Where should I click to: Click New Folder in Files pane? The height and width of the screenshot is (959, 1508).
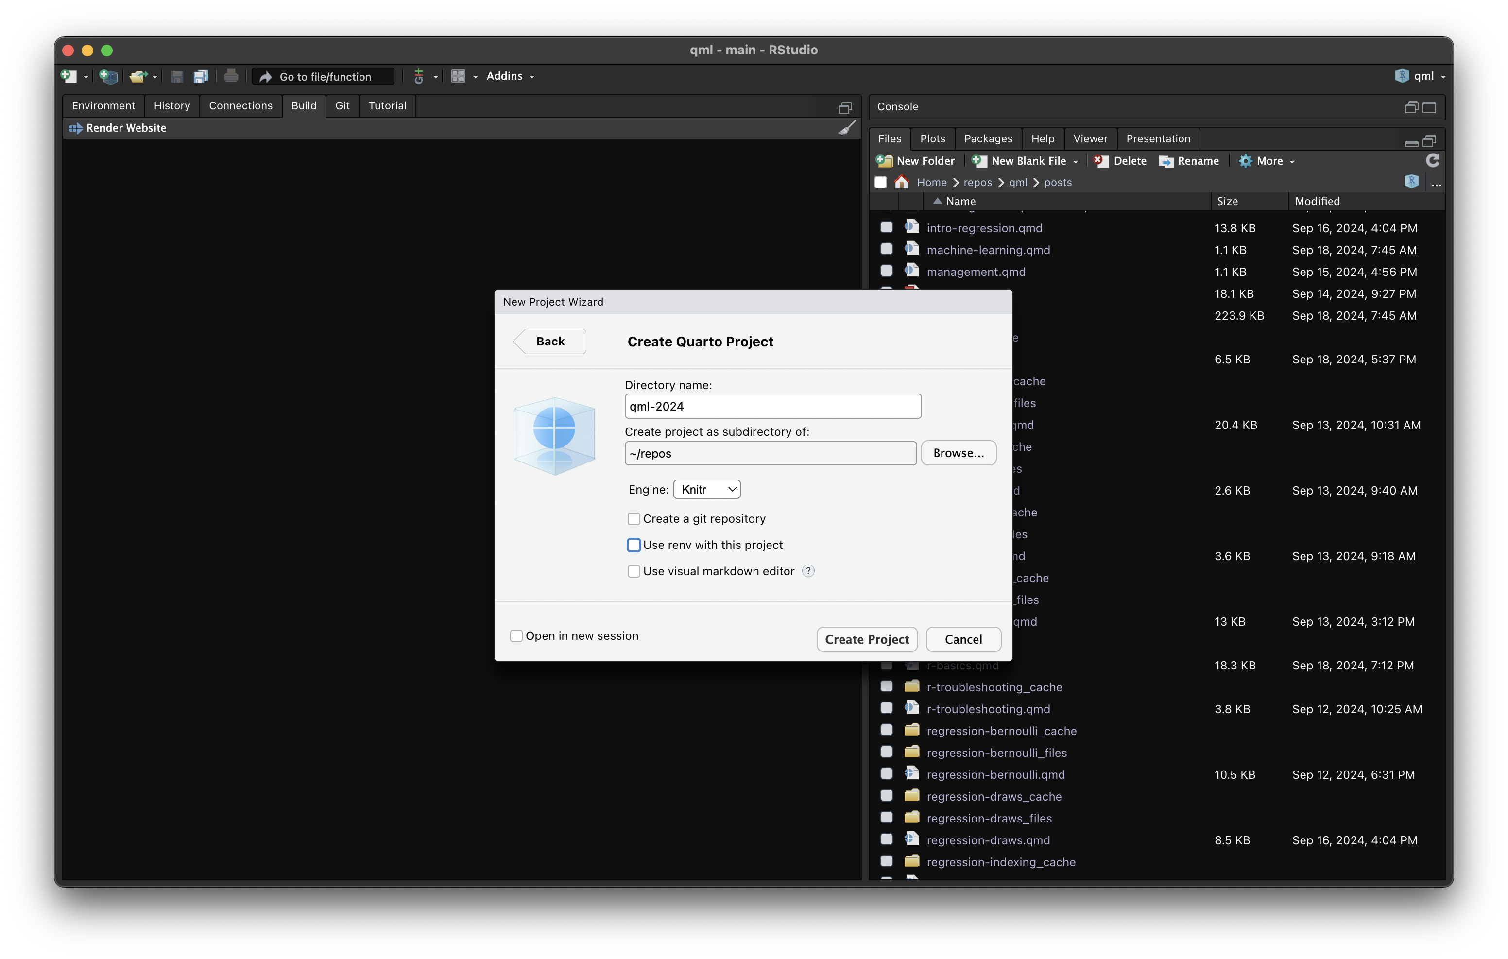916,161
